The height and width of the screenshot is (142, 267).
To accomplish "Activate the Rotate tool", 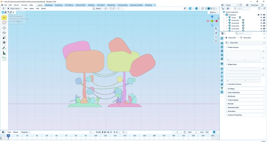I will (4, 33).
